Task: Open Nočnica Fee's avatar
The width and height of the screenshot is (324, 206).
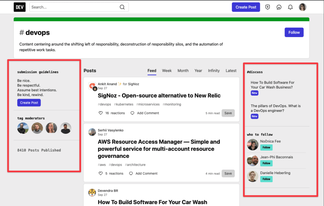Action: [253, 144]
